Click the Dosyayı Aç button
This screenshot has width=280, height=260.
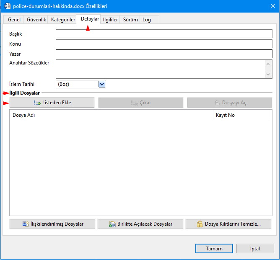coord(230,103)
